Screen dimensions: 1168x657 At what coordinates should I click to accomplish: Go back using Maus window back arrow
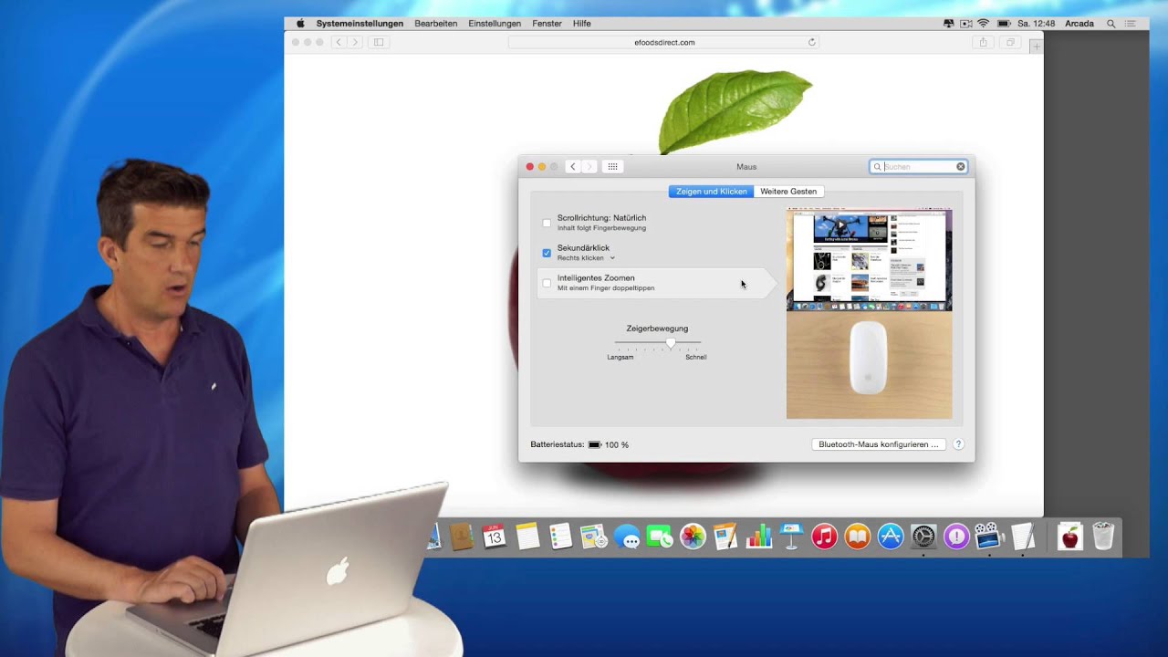pos(572,167)
